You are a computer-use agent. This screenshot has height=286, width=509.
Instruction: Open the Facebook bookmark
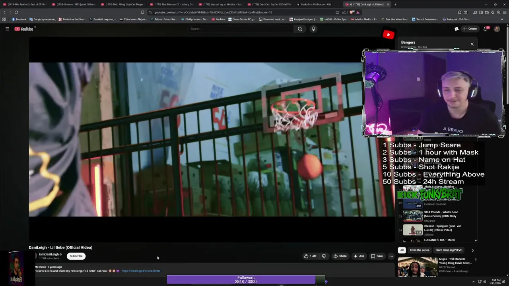[x=19, y=19]
